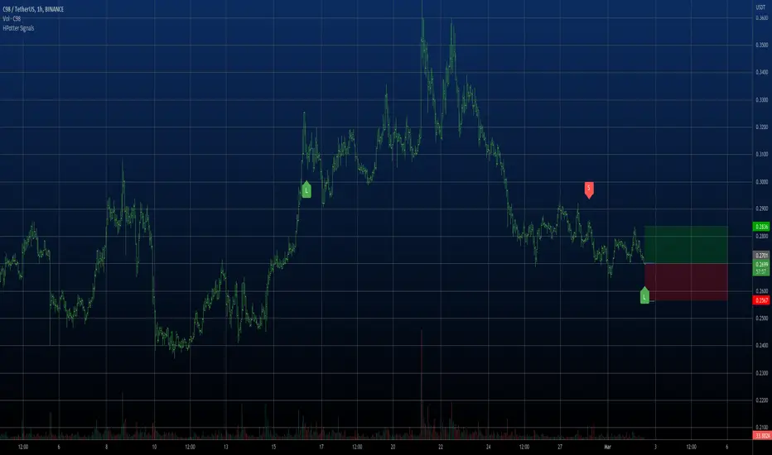Click the 13 date label on the time axis
This screenshot has height=455, width=772.
pos(225,447)
